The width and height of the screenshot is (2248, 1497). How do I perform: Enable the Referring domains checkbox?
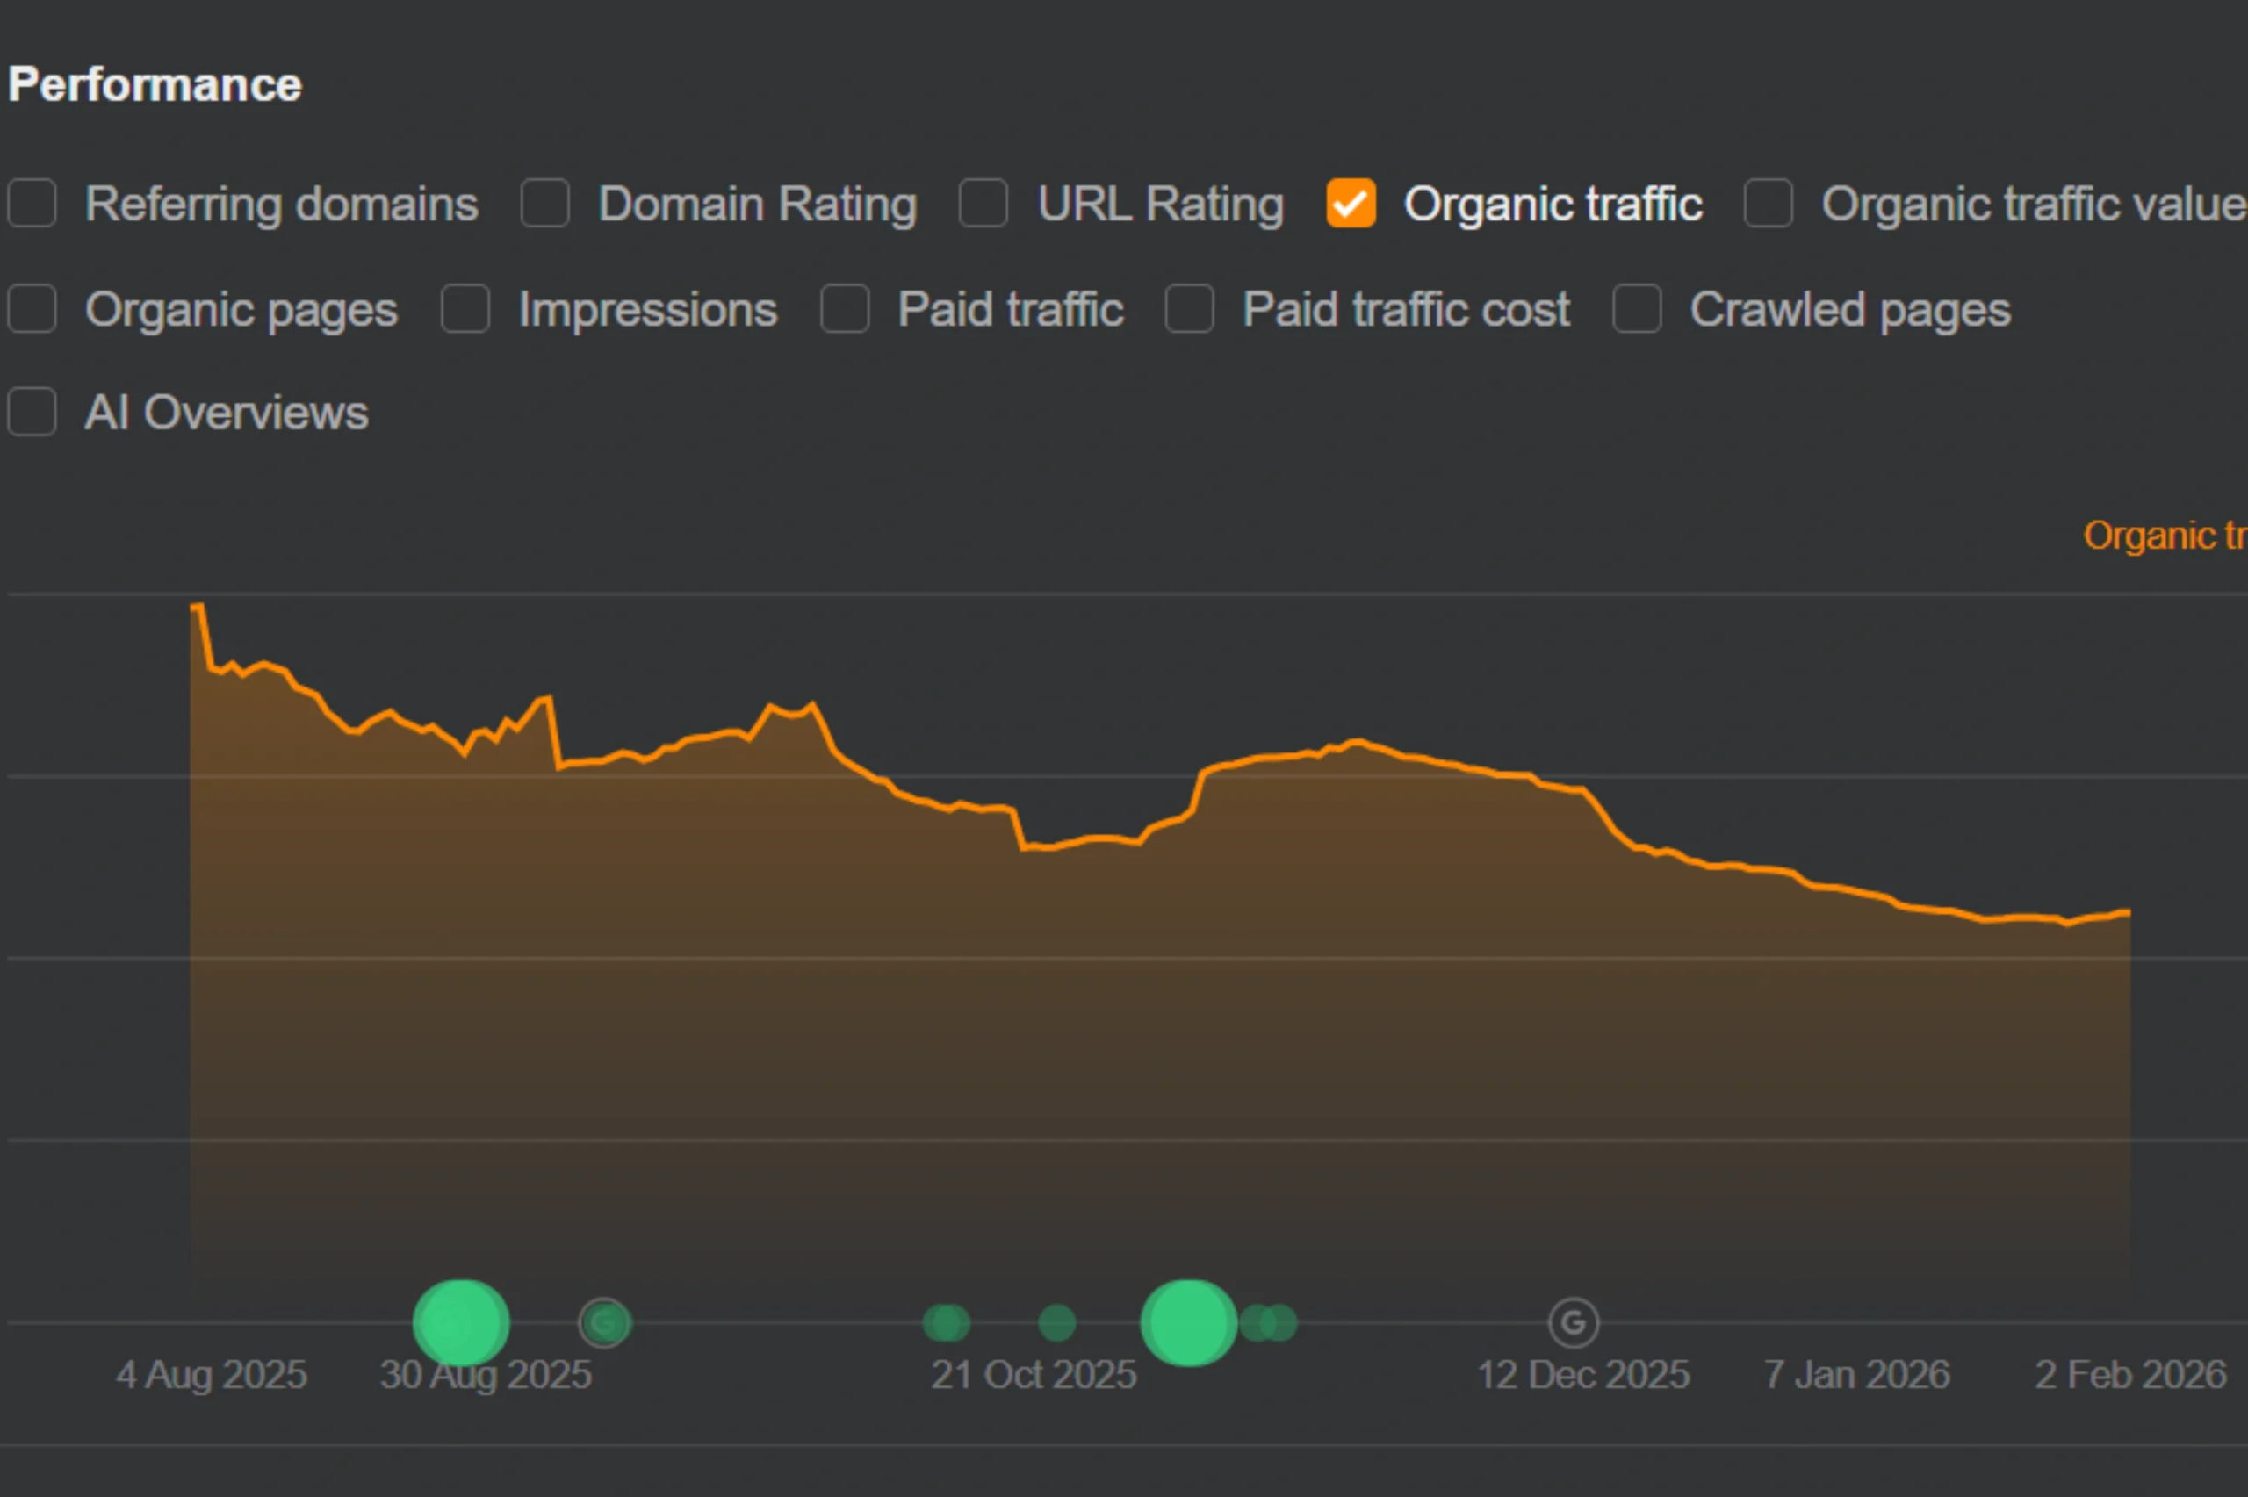click(x=32, y=204)
